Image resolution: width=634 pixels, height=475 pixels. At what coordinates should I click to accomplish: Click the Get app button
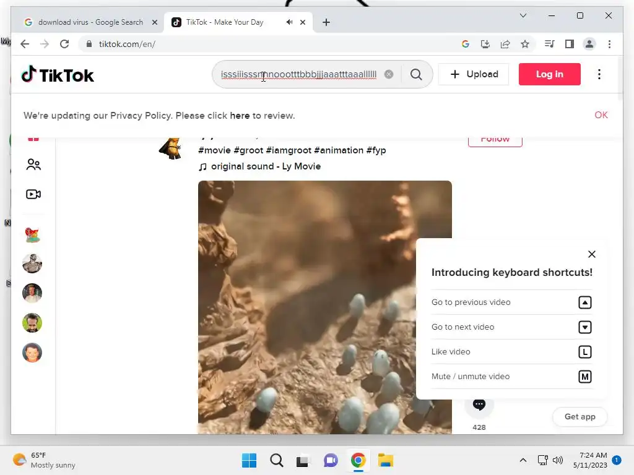point(580,416)
